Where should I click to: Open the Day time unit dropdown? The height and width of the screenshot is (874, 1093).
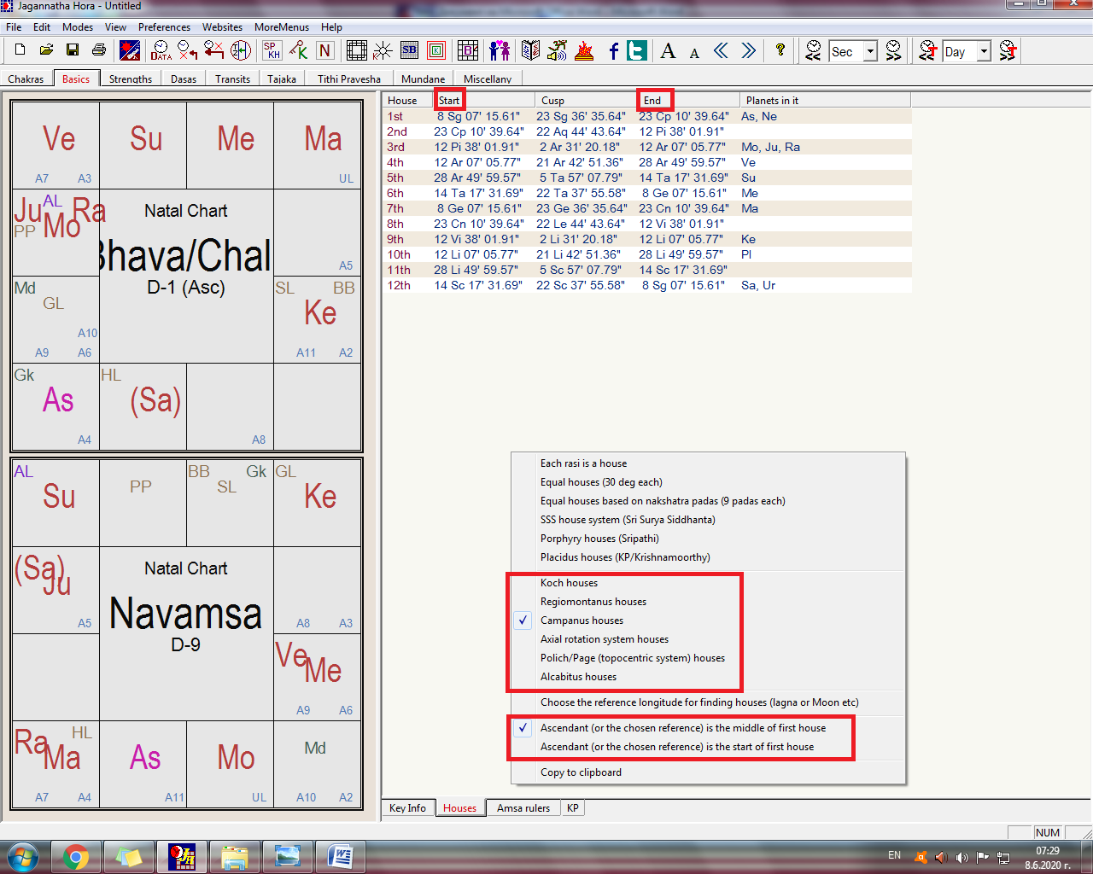[984, 51]
